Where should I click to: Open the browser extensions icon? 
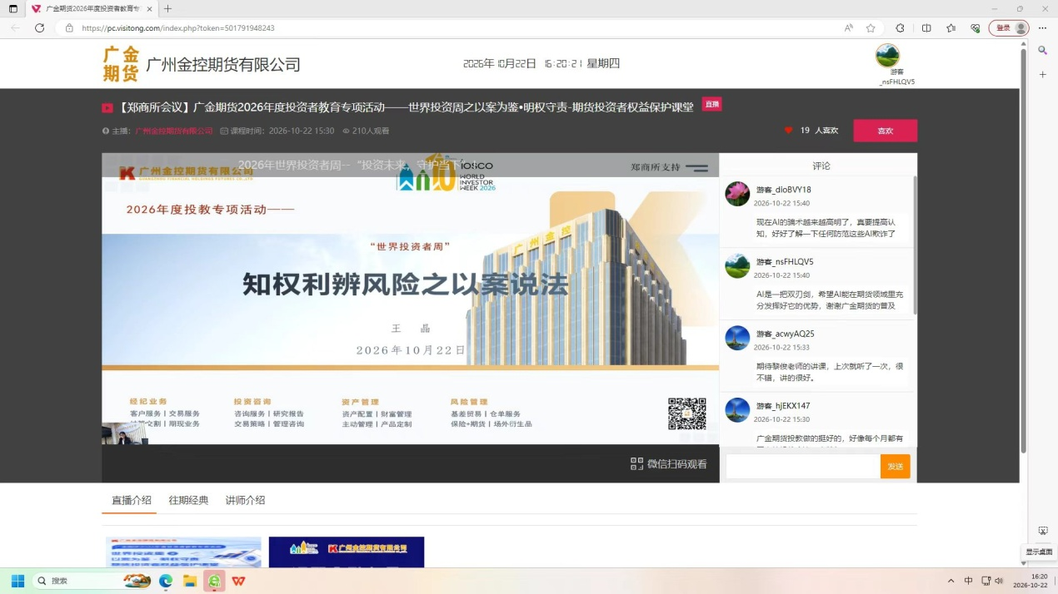click(x=900, y=27)
